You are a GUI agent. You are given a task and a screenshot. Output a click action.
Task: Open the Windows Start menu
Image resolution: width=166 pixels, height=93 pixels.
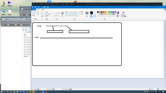[2, 92]
